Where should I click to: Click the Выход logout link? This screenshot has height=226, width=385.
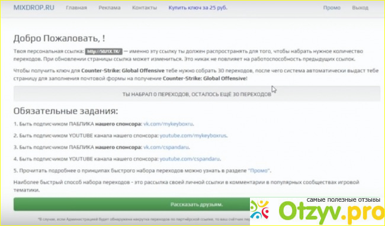pos(360,8)
